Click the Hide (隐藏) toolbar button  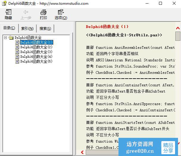point(8,14)
